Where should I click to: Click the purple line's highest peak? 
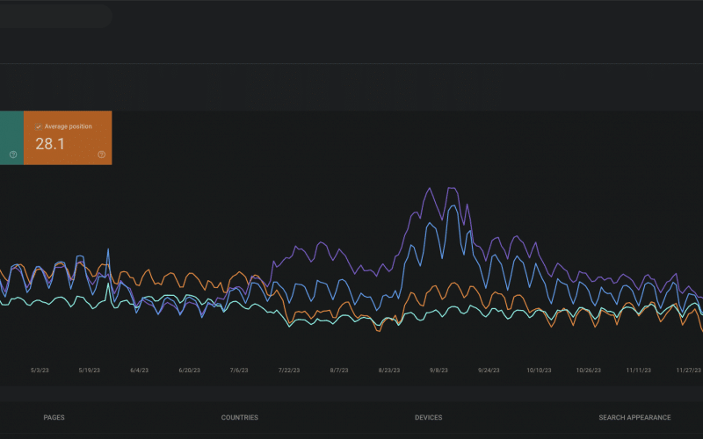coord(429,188)
